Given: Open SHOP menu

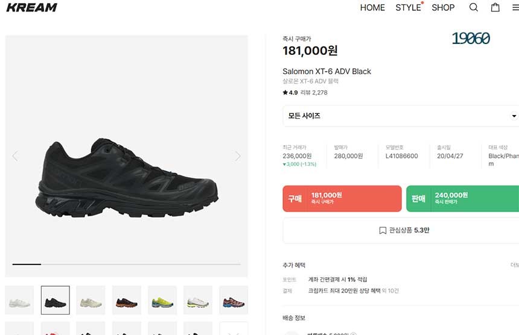Looking at the screenshot, I should [443, 8].
